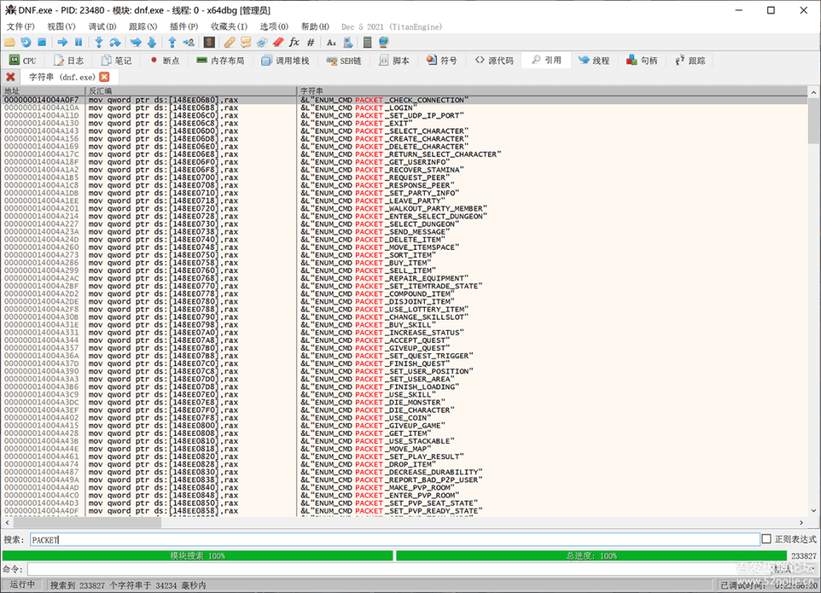
Task: Click the horizontal scrollbar right arrow
Action: coord(801,522)
